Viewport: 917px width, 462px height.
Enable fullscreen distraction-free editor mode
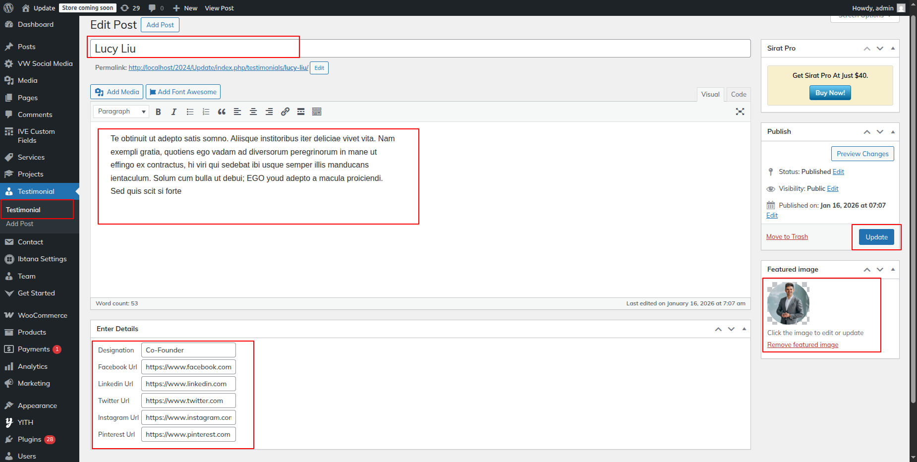point(740,112)
